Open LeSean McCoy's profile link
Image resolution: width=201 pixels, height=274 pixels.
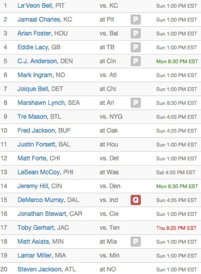(x=39, y=172)
